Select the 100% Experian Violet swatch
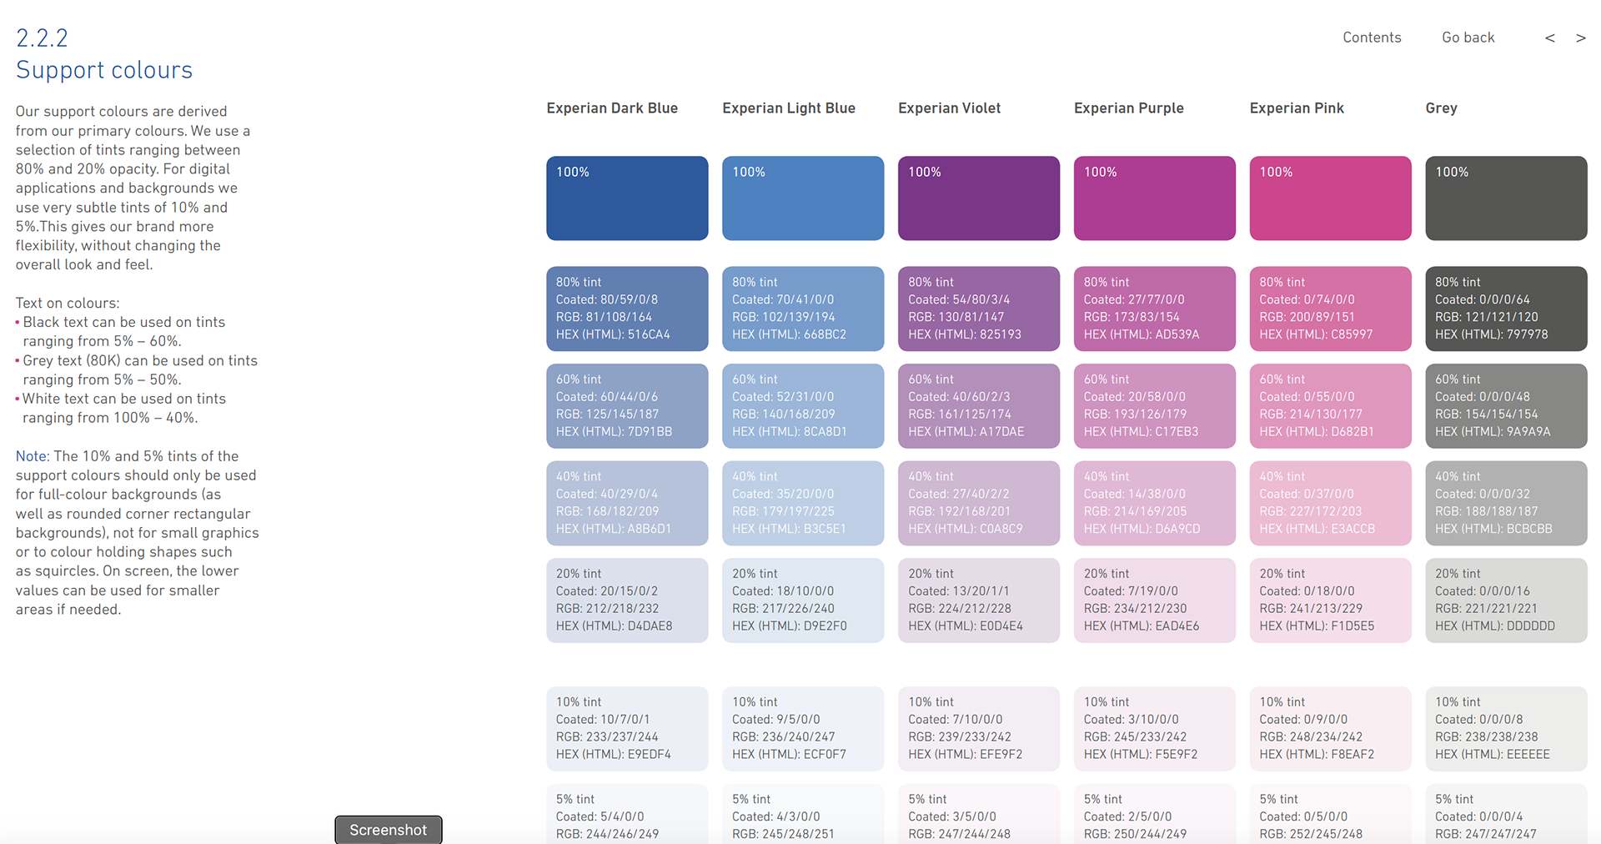Screen dimensions: 1601x844 (x=979, y=198)
